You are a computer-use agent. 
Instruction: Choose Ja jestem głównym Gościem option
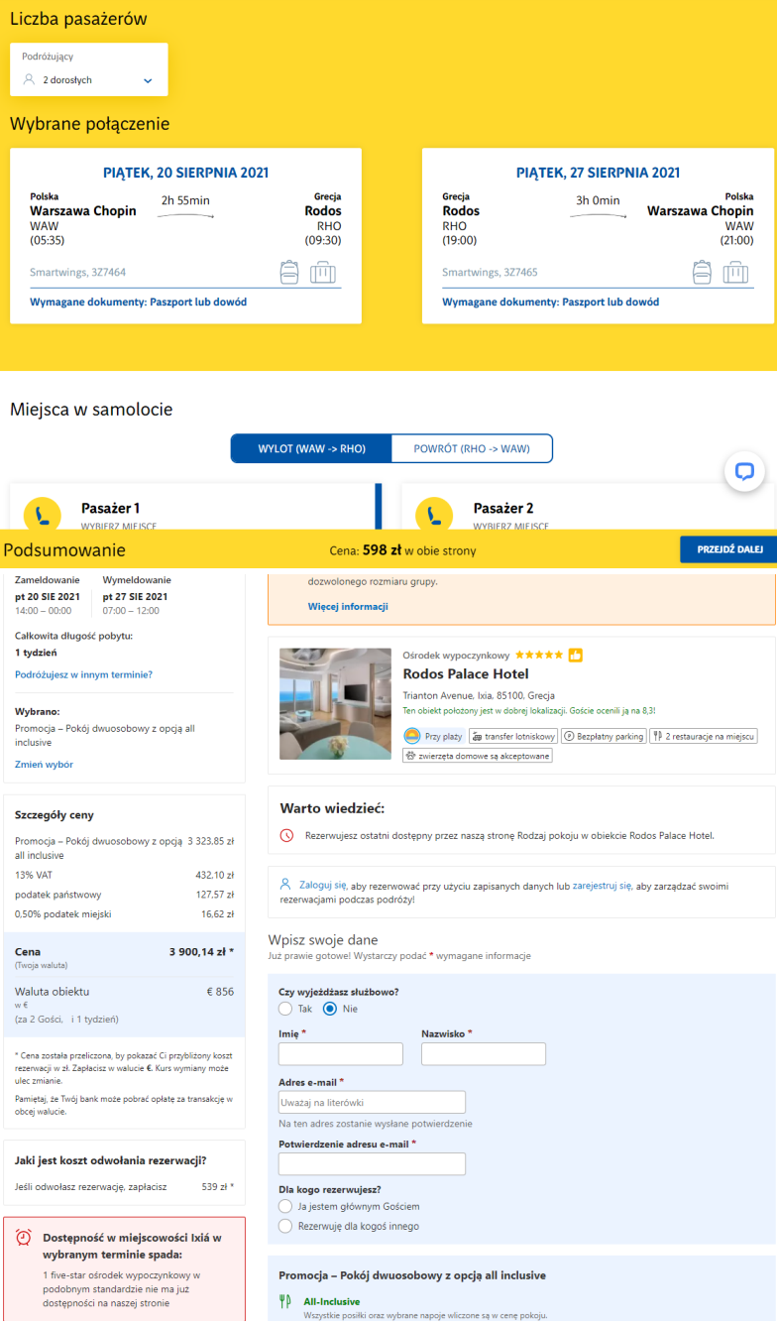285,1206
